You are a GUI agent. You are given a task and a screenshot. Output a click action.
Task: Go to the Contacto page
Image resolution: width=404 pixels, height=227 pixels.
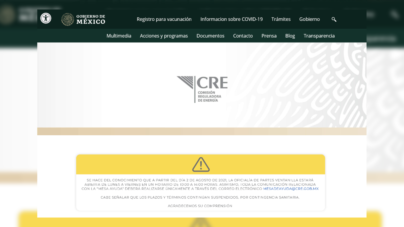[x=243, y=36]
